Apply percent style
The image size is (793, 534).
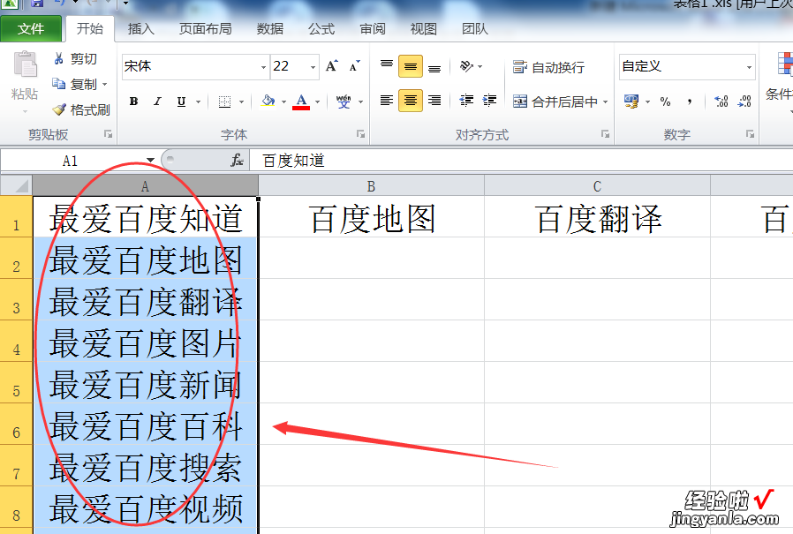coord(665,102)
